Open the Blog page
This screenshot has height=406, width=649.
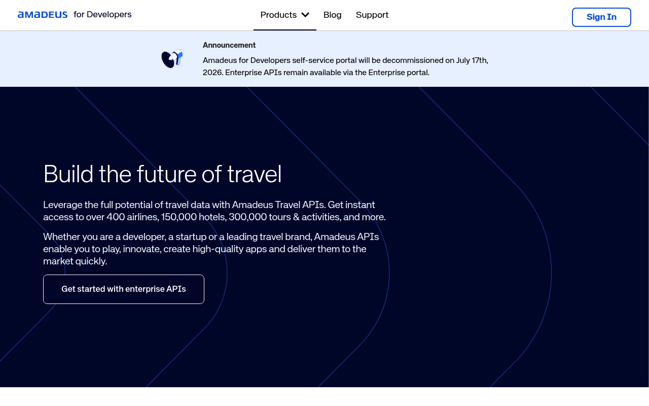click(333, 15)
